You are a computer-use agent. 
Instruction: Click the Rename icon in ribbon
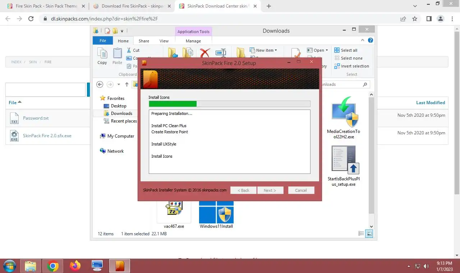[x=221, y=53]
